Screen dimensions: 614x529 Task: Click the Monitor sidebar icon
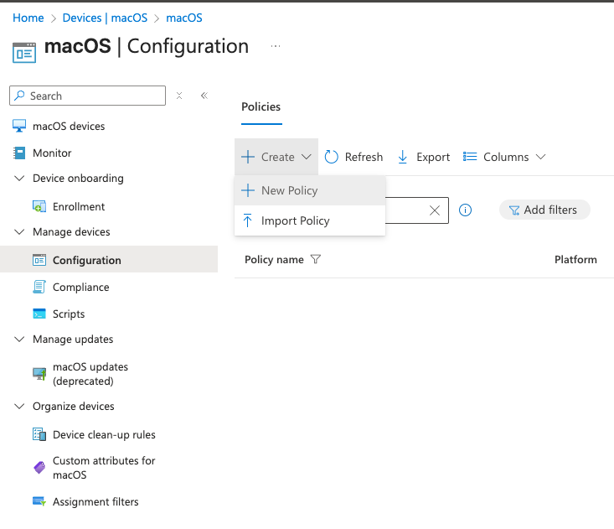coord(20,153)
